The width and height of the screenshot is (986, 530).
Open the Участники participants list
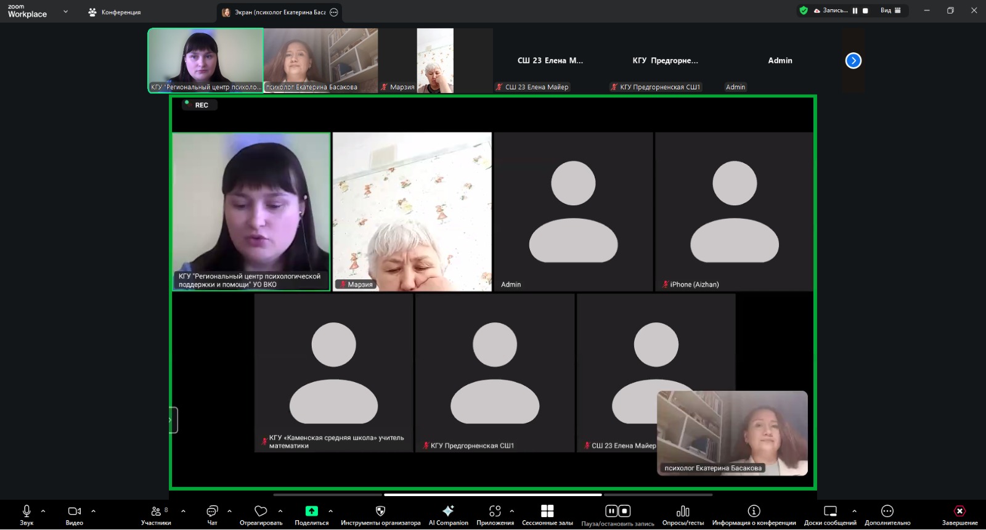[x=156, y=512]
